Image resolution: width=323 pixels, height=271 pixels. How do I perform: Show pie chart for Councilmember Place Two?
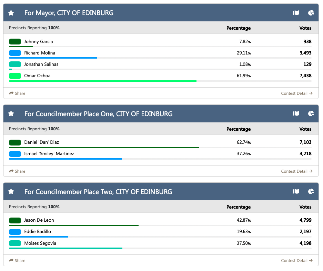click(311, 192)
